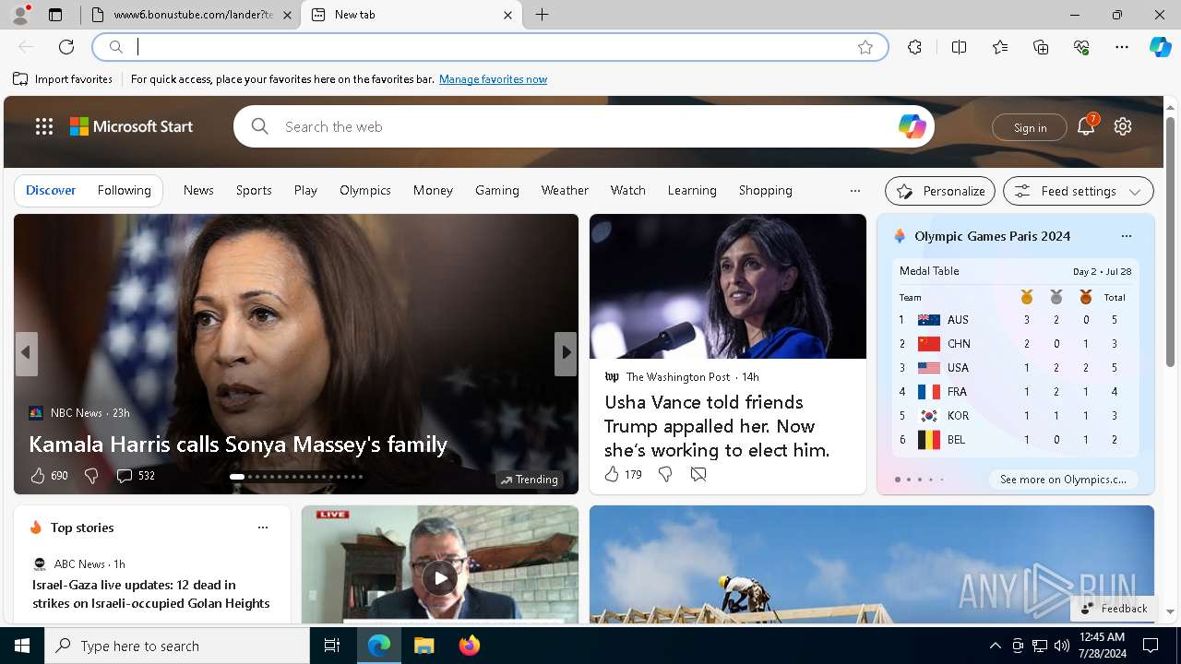Open Collections in the toolbar
The image size is (1181, 664).
point(1041,47)
